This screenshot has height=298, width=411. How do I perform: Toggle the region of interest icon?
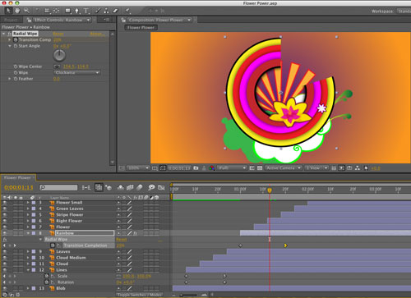[252, 168]
